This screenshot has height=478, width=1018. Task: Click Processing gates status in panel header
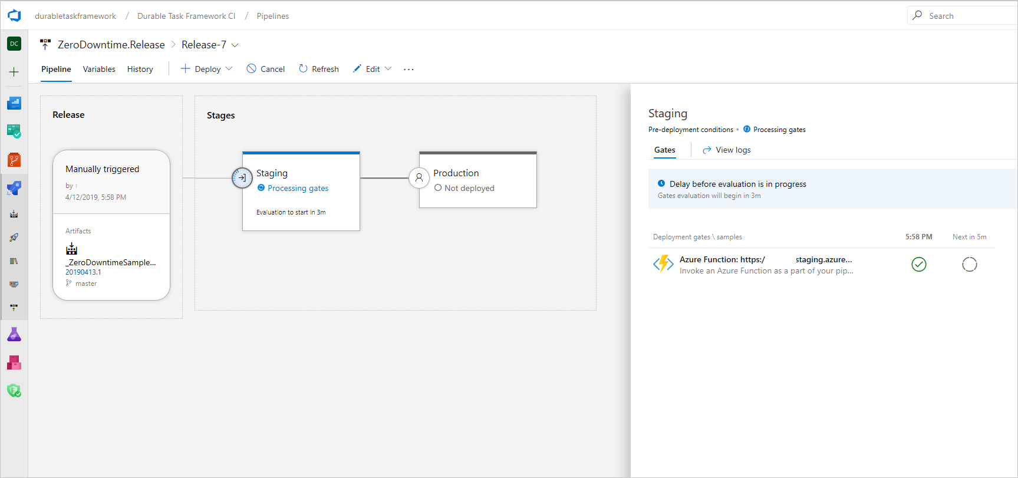pyautogui.click(x=779, y=130)
